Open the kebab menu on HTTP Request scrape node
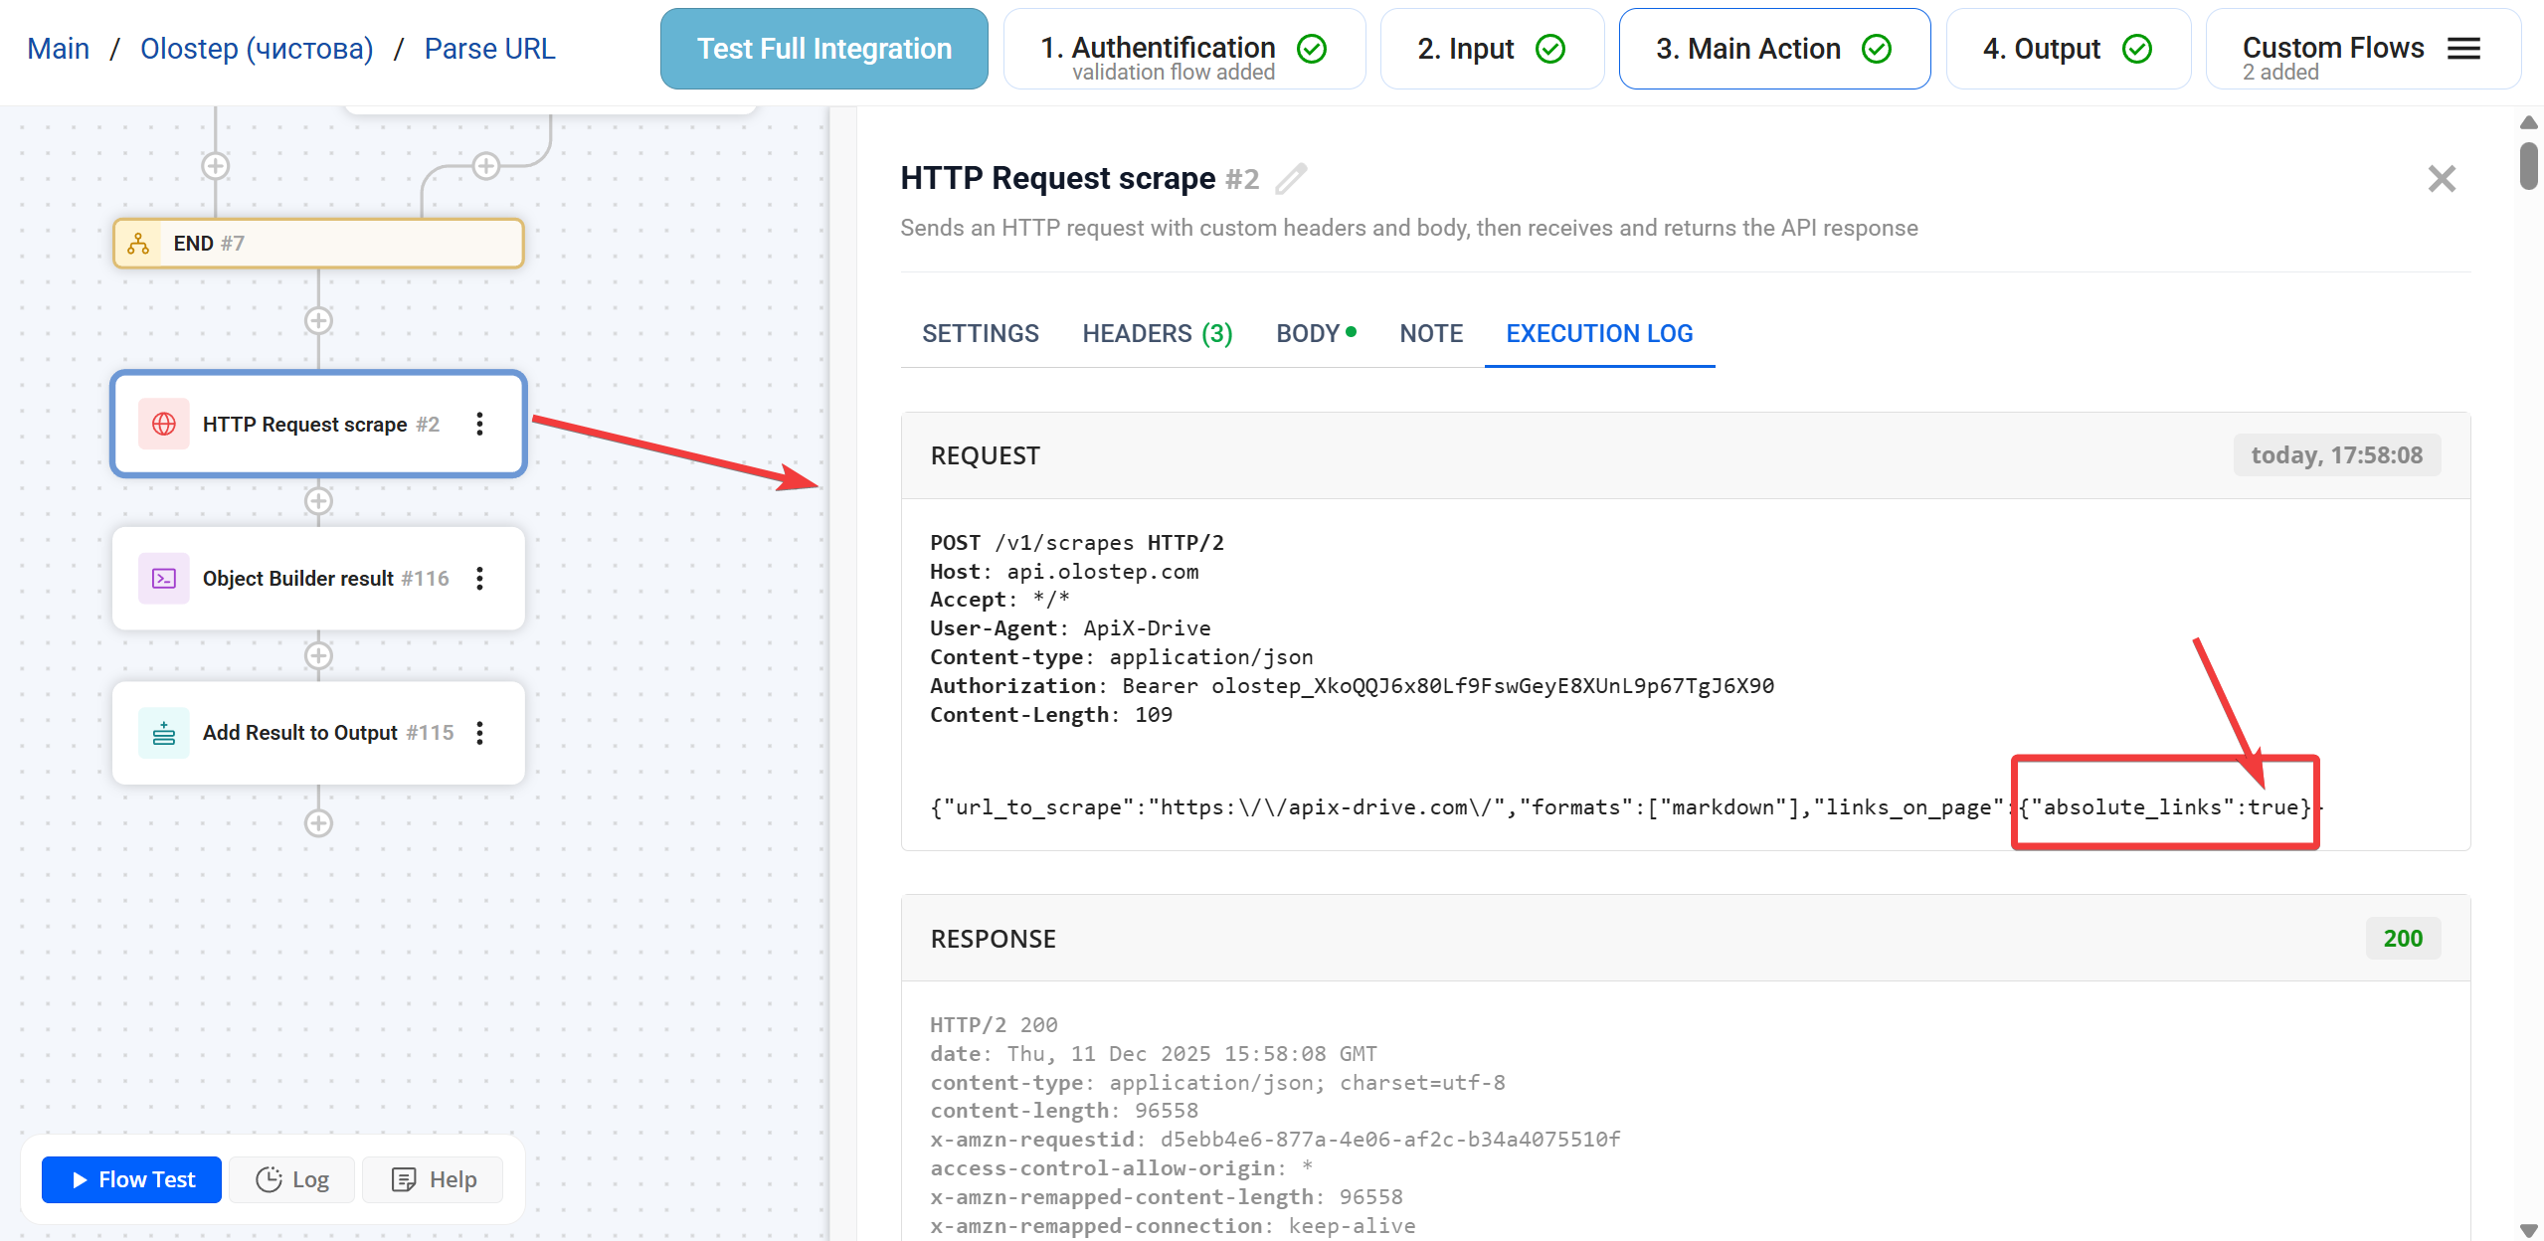Viewport: 2544px width, 1241px height. 480,424
